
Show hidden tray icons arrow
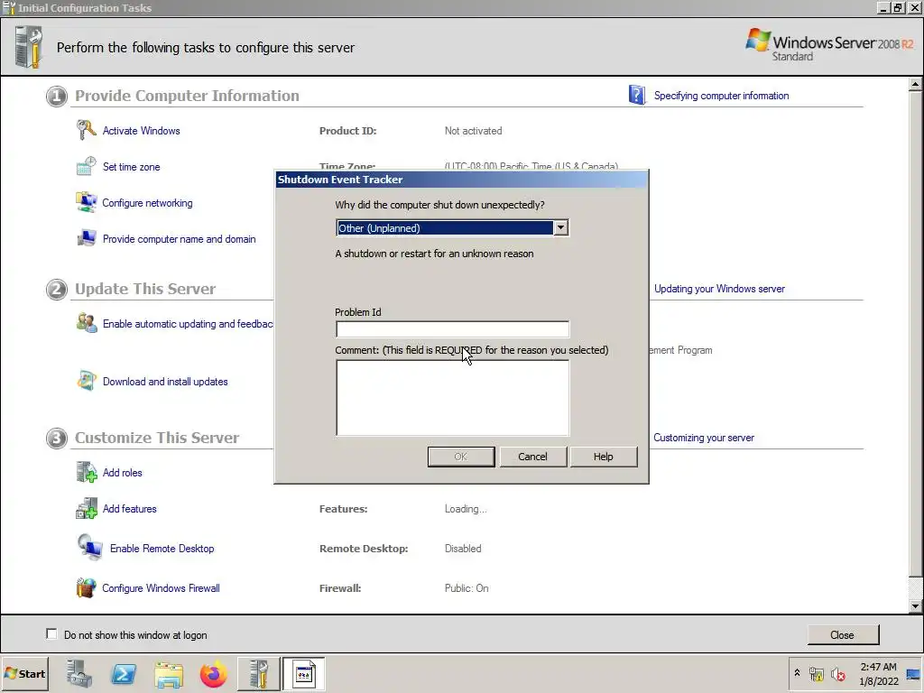[x=797, y=672]
